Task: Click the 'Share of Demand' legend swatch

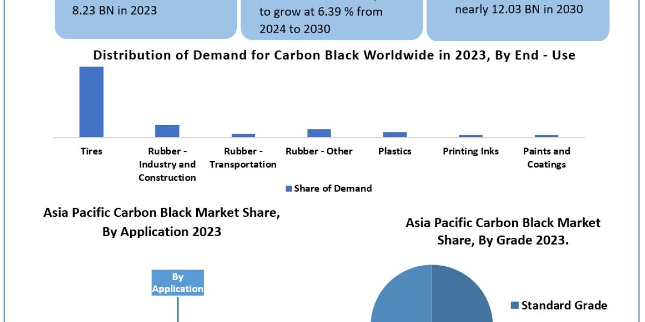Action: click(289, 188)
